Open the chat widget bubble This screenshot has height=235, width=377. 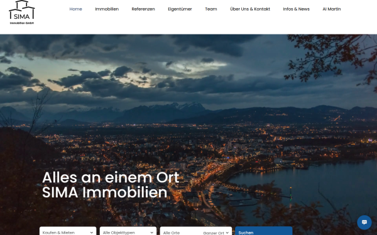364,222
